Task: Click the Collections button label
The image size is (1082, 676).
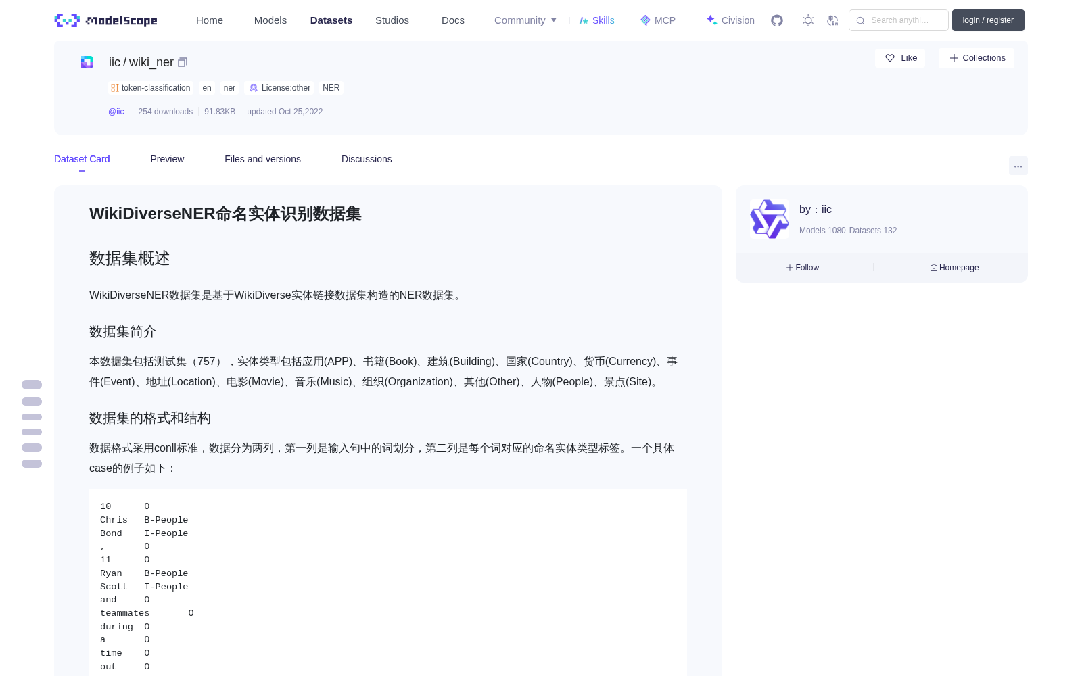Action: click(x=984, y=58)
